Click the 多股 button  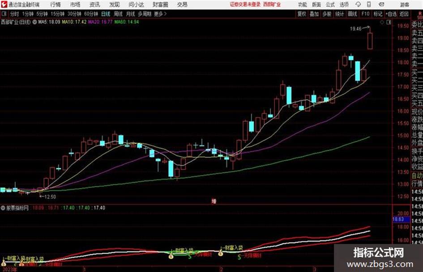coord(327,14)
